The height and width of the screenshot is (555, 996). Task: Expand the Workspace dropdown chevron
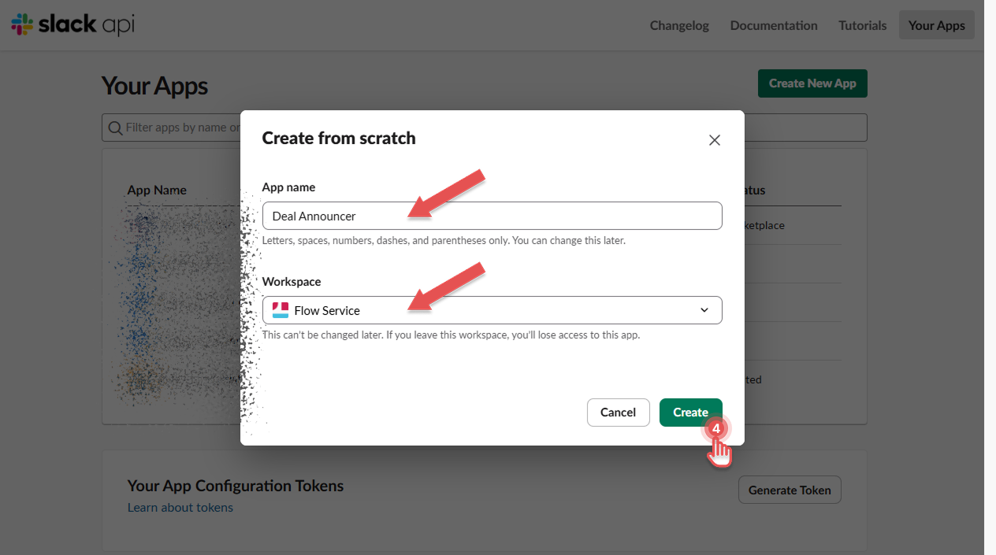[704, 310]
